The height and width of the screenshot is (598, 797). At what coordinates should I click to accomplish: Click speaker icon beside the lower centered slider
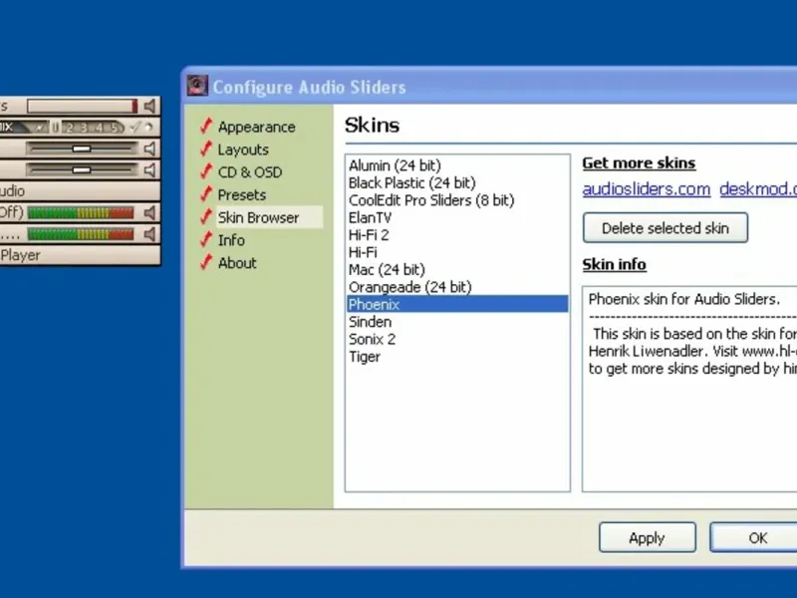(149, 169)
